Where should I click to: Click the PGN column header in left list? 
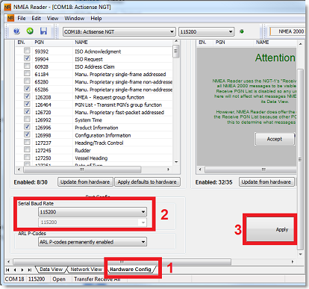[40, 43]
